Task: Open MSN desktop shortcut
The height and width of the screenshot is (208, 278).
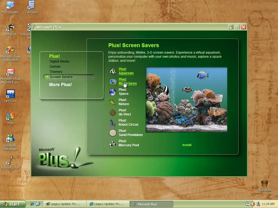Action: (x=11, y=119)
